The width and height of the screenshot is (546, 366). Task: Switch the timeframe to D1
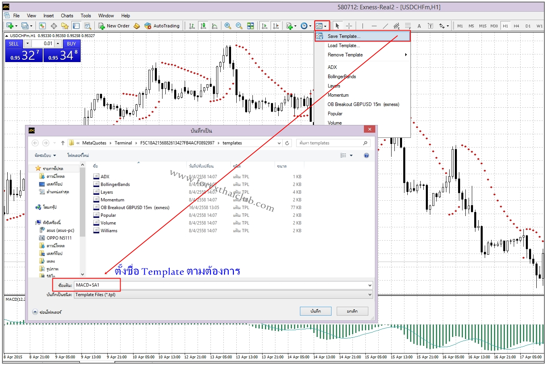[x=528, y=26]
